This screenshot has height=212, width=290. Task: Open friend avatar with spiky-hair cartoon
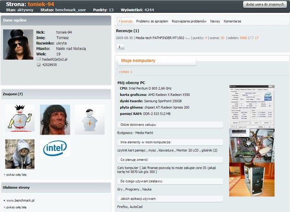click(x=20, y=118)
